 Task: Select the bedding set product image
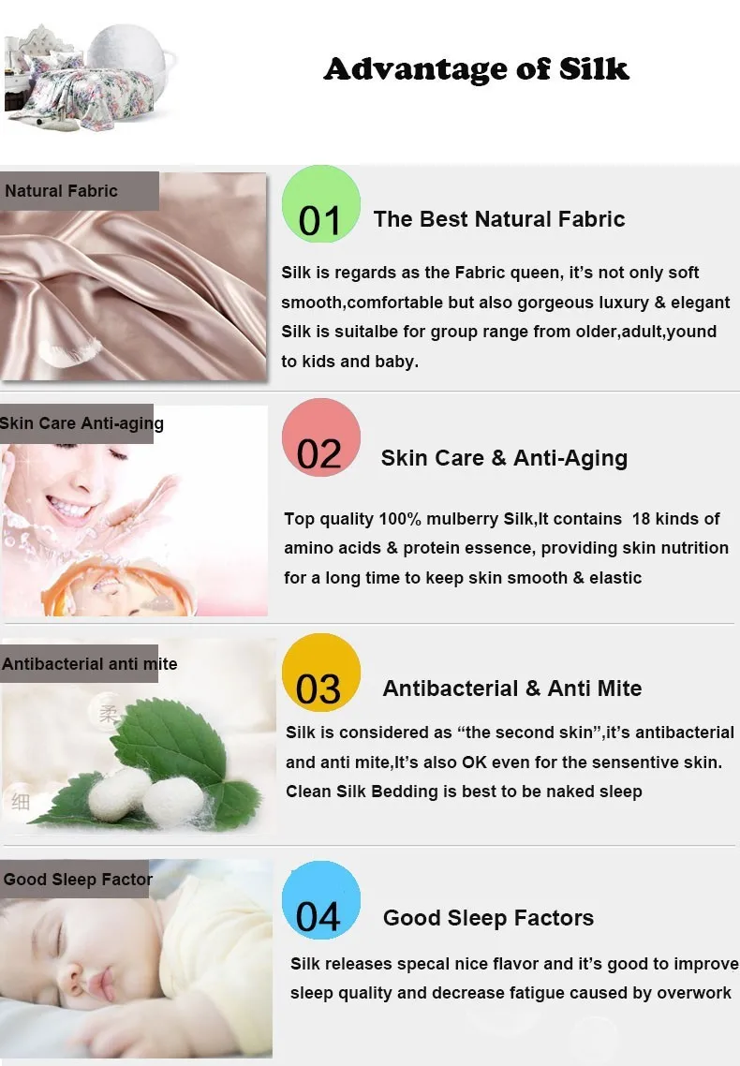tap(88, 77)
